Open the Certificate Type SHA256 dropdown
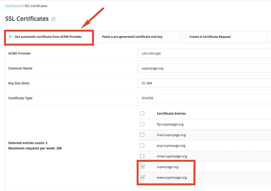 click(x=204, y=98)
